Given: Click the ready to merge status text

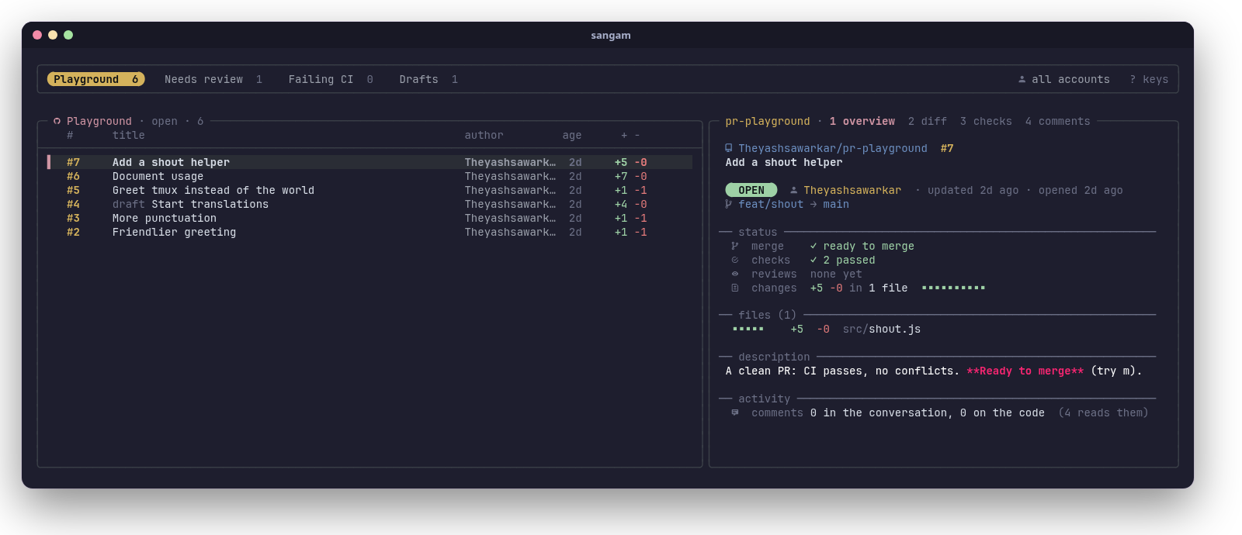Looking at the screenshot, I should (x=869, y=246).
